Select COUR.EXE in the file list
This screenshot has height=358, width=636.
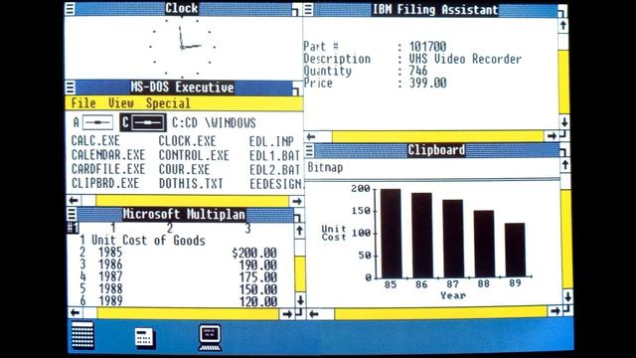(184, 169)
